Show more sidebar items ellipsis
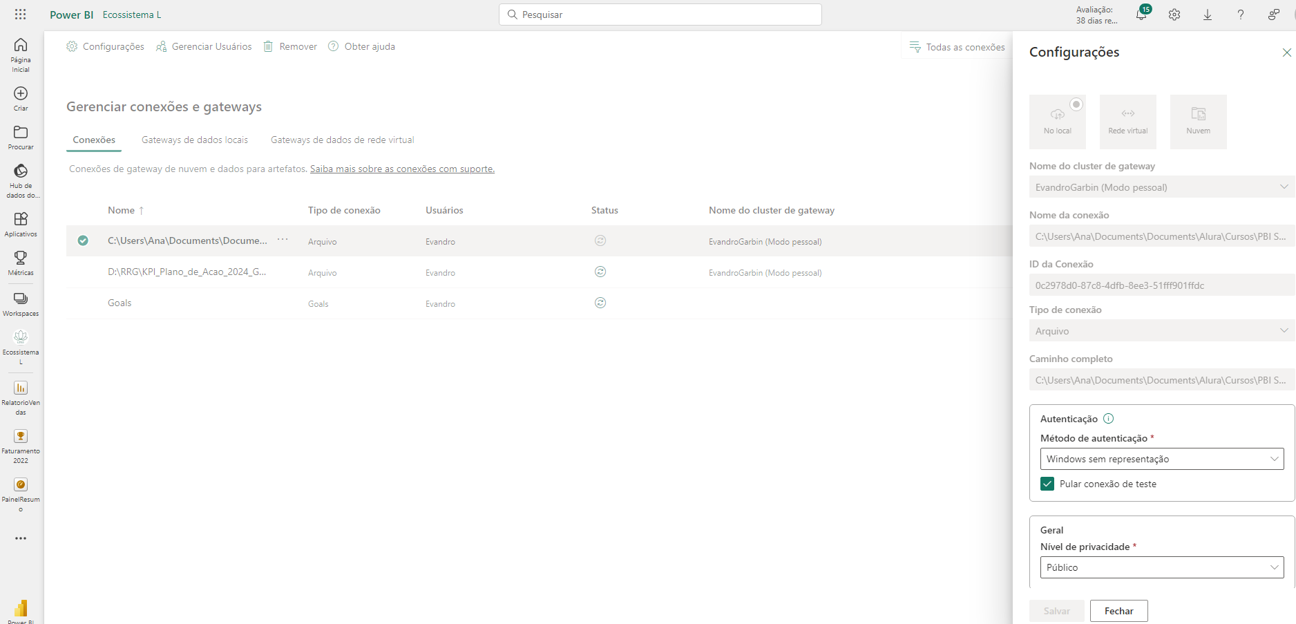Viewport: 1296px width, 624px height. point(21,538)
